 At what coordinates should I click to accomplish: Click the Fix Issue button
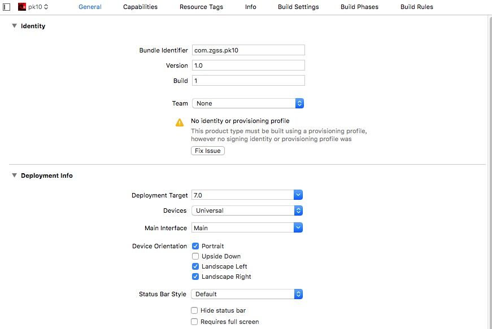tap(208, 151)
